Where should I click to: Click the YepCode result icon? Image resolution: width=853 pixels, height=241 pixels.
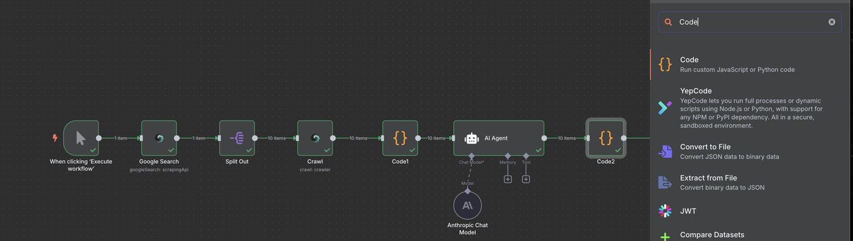pos(665,108)
